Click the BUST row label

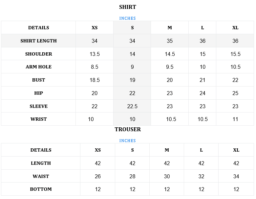pyautogui.click(x=38, y=80)
